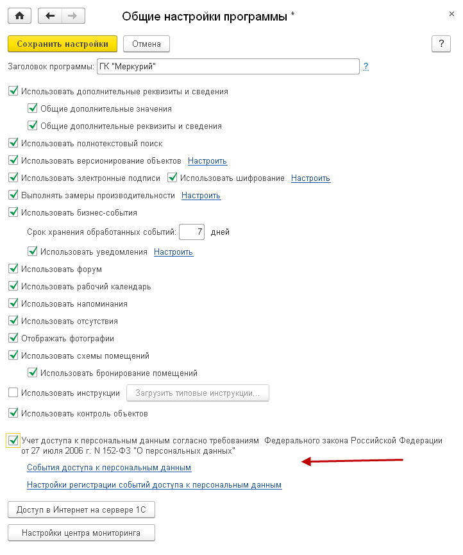Open Настроить link next to Использовать уведомления
This screenshot has width=463, height=555.
pos(173,252)
